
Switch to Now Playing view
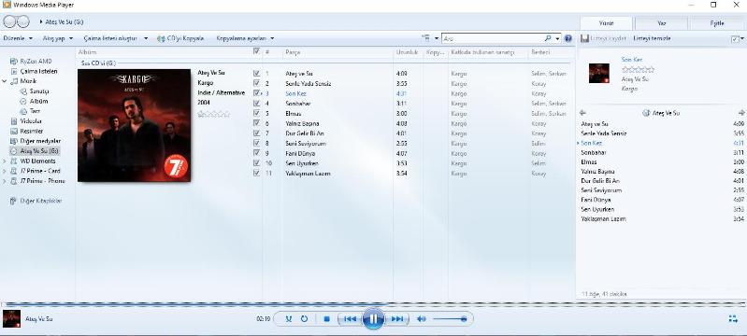click(733, 319)
